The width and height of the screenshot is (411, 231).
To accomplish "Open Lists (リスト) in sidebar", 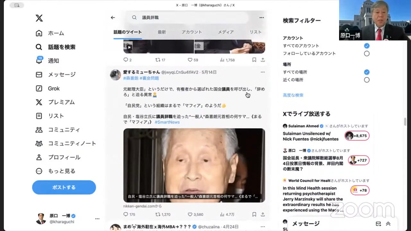I will pos(50,116).
